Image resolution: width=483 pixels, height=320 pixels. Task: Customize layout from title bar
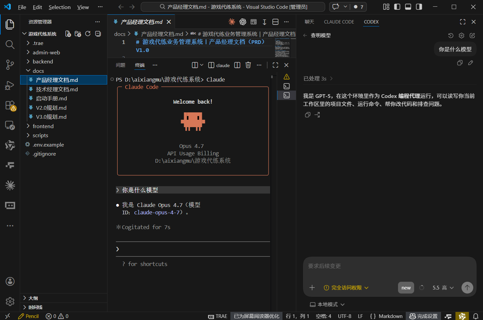[386, 7]
